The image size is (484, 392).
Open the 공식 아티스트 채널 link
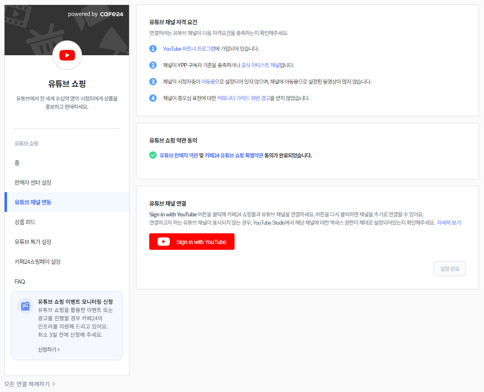tap(260, 65)
